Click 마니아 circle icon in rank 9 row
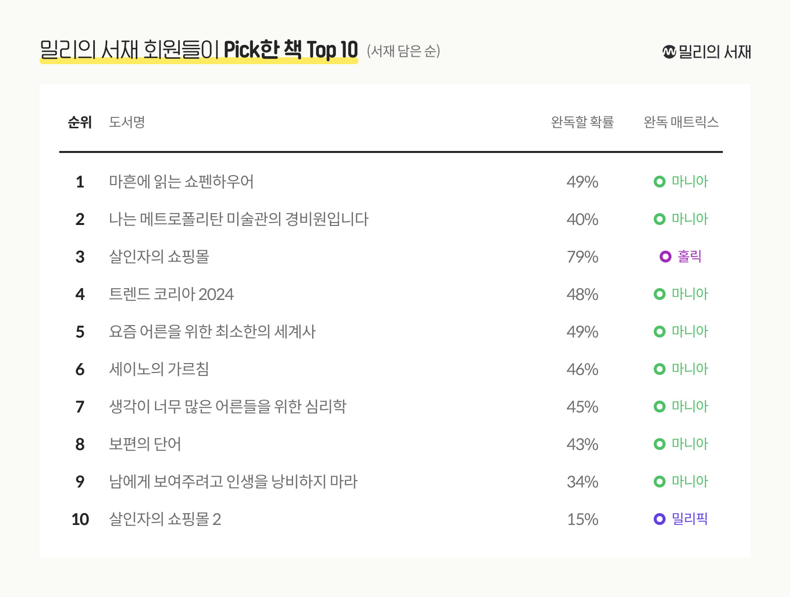This screenshot has width=790, height=597. tap(659, 482)
